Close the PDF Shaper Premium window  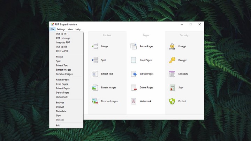click(199, 24)
